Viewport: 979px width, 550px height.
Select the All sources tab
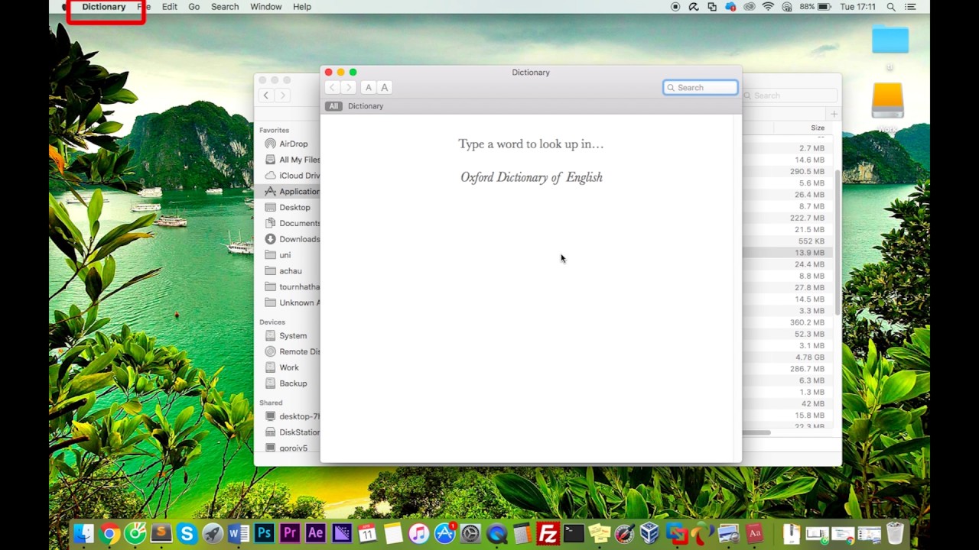tap(333, 106)
